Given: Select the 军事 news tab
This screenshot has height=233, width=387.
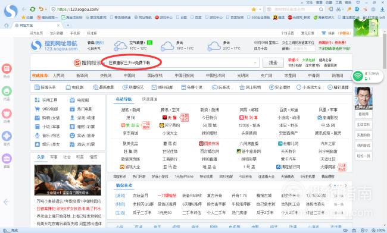Looking at the screenshot, I should point(54,157).
